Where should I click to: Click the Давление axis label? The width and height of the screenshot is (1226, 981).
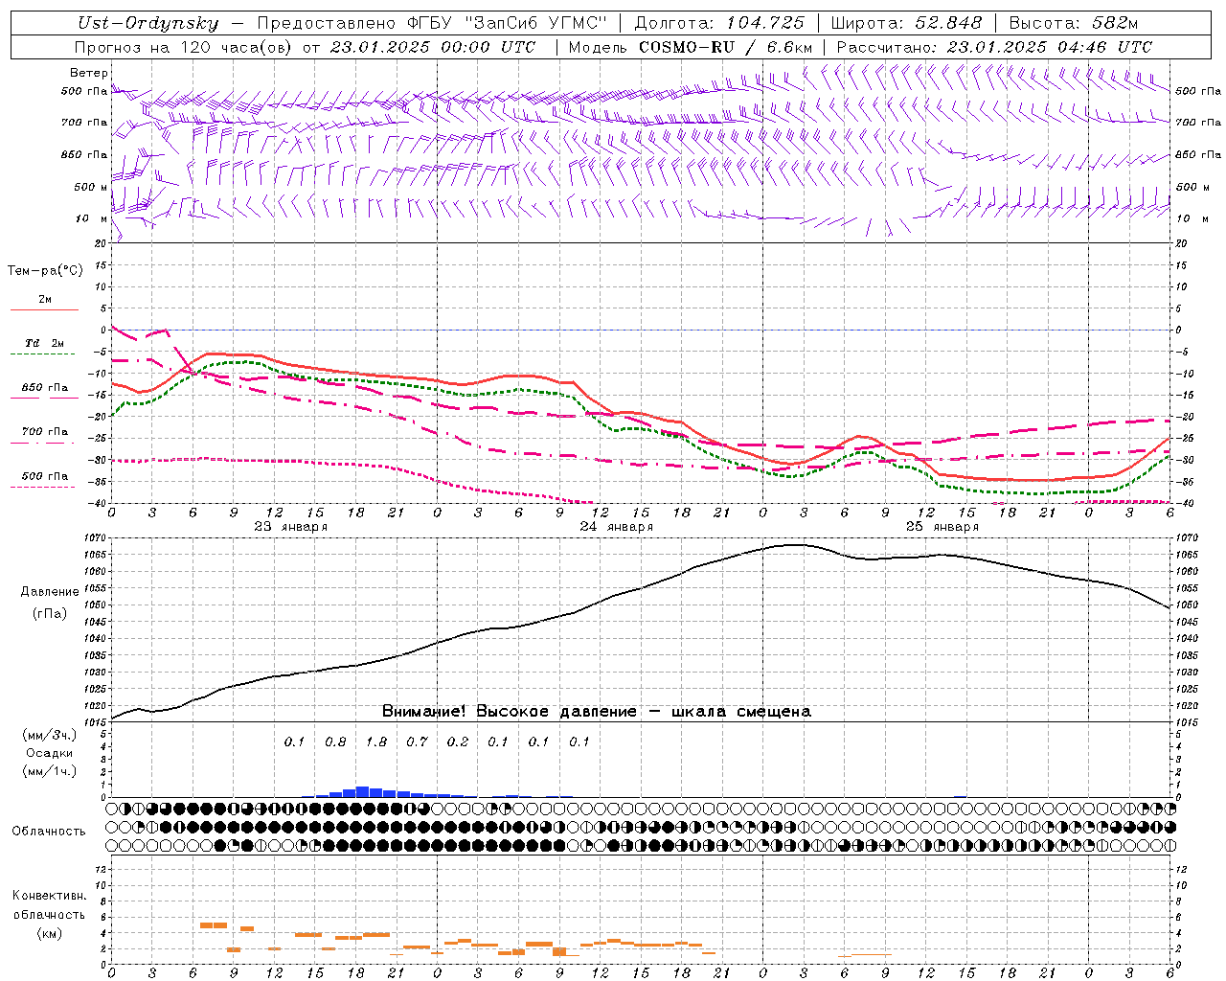[x=50, y=592]
